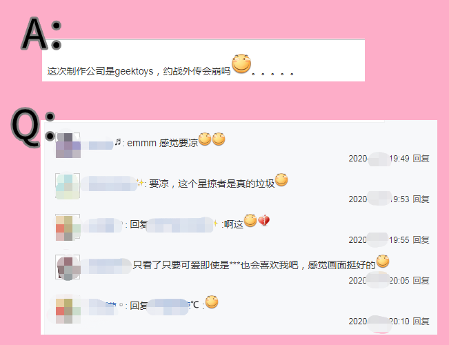This screenshot has height=345, width=449.
Task: Open the avatar beside 感觉画面挺好的 comment
Action: [68, 267]
